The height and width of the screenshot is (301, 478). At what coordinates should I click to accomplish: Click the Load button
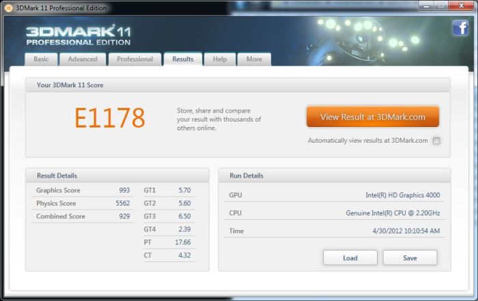pos(350,258)
